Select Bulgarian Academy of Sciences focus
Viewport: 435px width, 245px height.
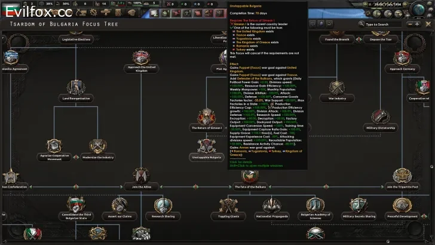[x=315, y=209]
